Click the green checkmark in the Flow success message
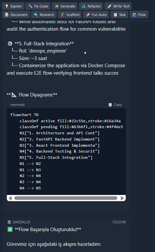Screen dimensions: 155x252 pos(10,229)
